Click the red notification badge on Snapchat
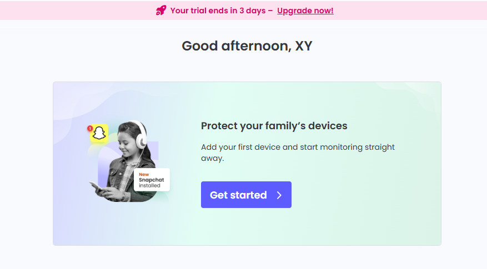This screenshot has width=487, height=269. [90, 129]
